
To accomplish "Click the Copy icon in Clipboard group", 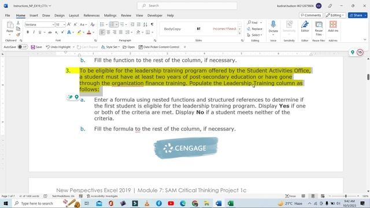I will [x=18, y=29].
